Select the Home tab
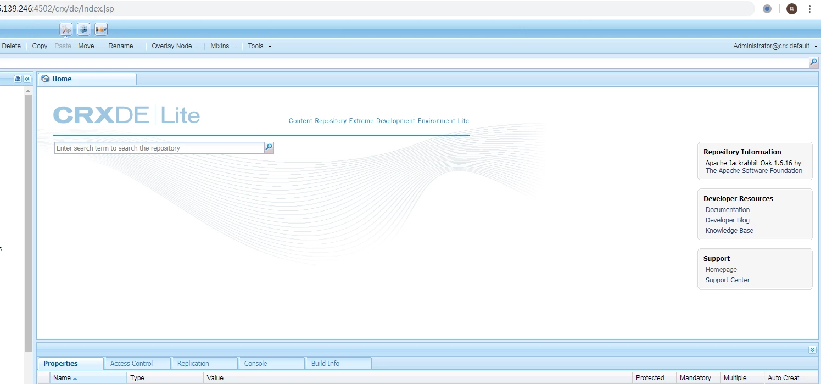821x384 pixels. coord(87,79)
